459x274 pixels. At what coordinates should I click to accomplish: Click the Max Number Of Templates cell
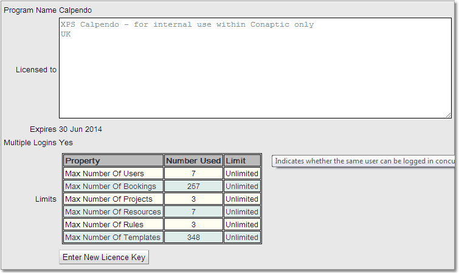click(113, 238)
